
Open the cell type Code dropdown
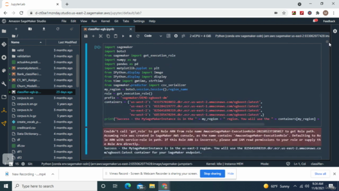pos(153,36)
